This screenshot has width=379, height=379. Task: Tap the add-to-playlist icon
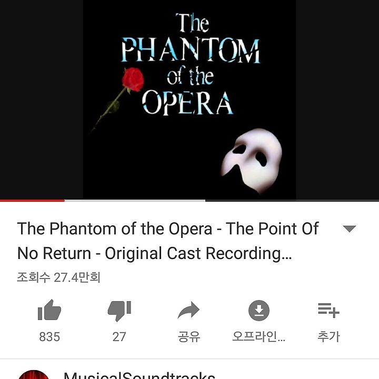click(x=328, y=310)
